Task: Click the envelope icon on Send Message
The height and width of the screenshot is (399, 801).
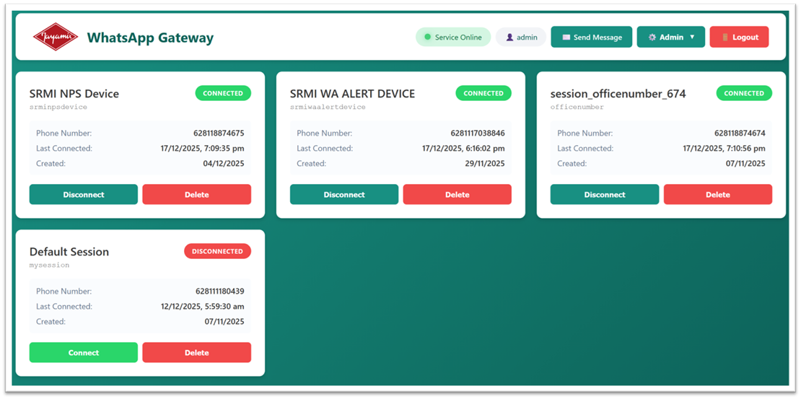Action: pos(566,38)
